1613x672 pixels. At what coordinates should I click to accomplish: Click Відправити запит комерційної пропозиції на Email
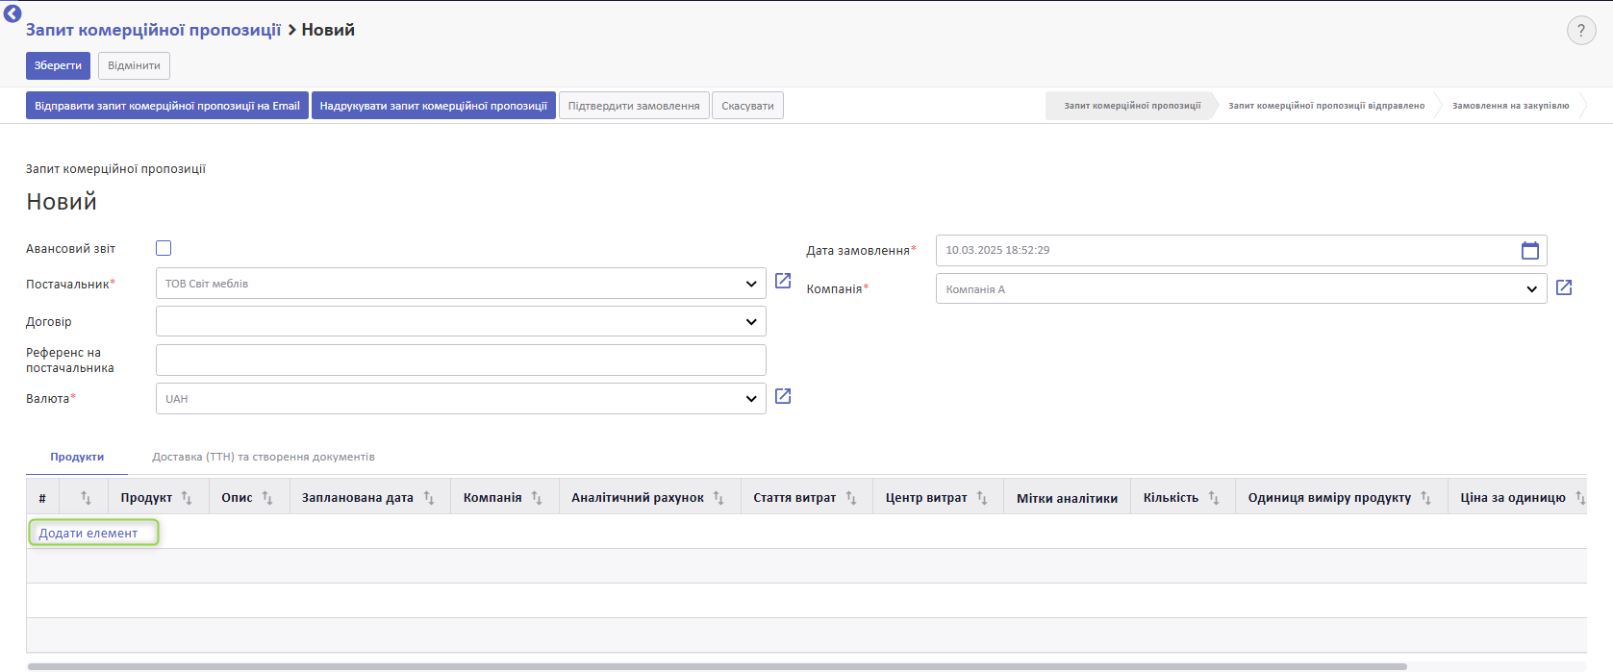(x=167, y=106)
